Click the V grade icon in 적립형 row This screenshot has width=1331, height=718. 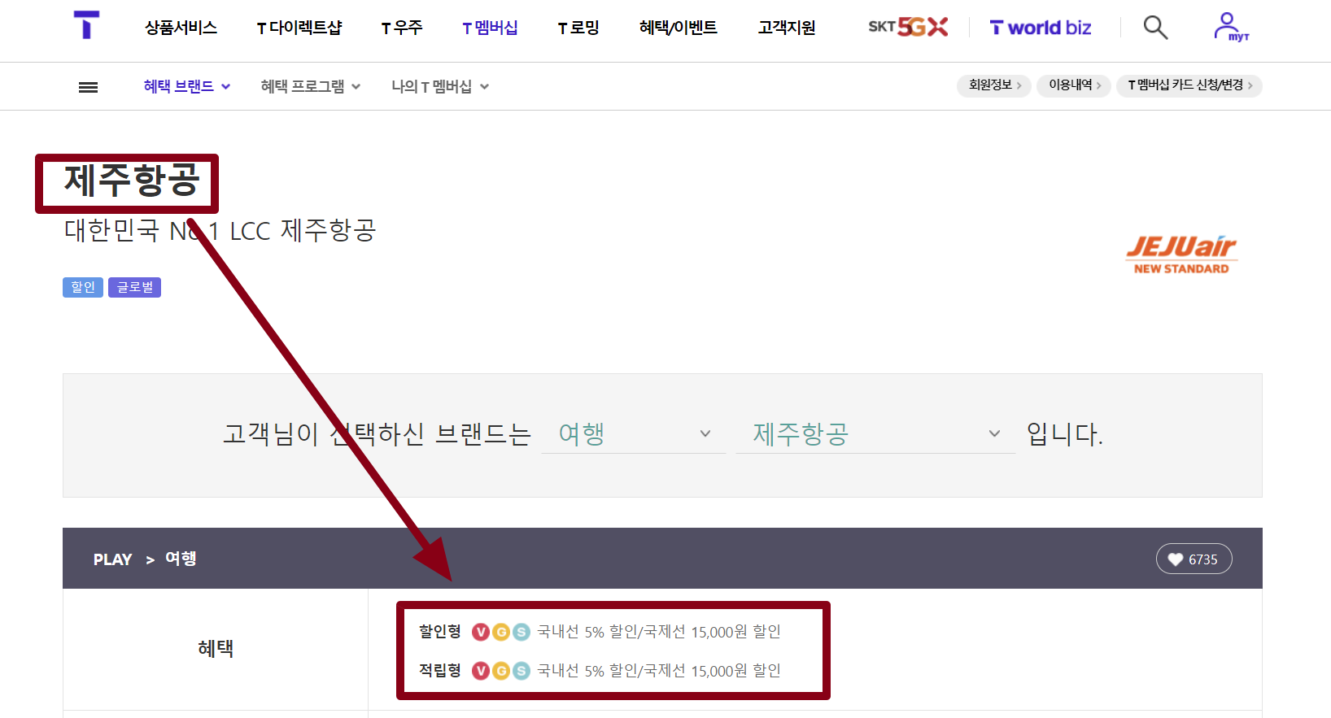tap(481, 671)
